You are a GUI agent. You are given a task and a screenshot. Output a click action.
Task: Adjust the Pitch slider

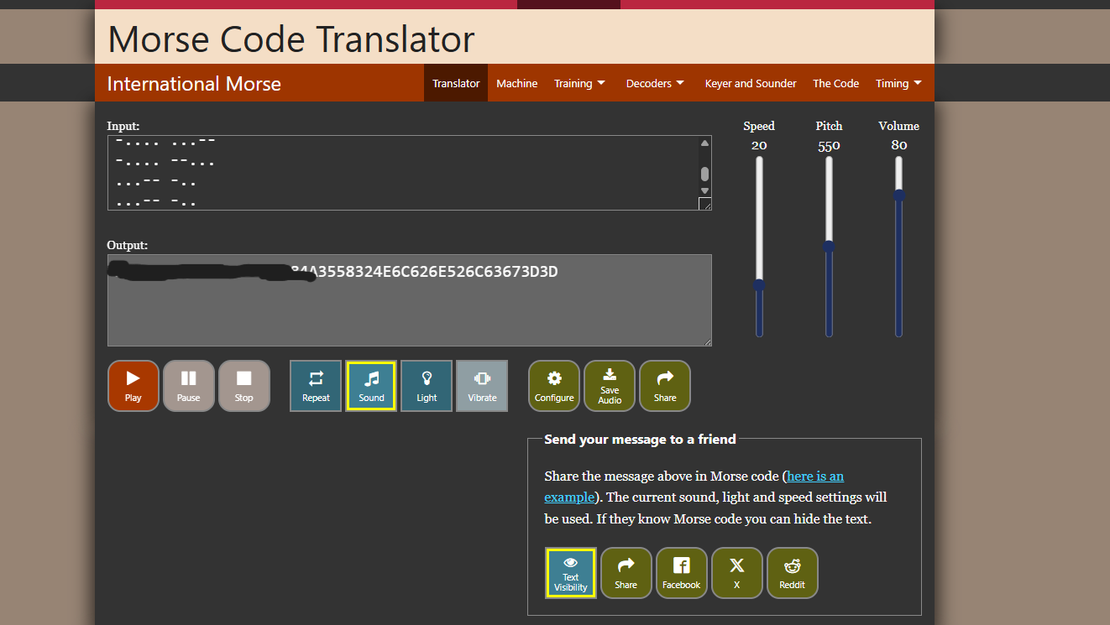point(829,246)
